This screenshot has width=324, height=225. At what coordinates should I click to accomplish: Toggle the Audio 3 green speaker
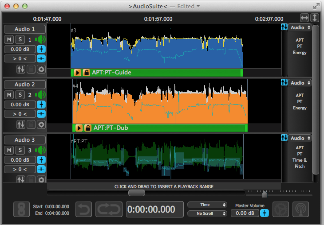[41, 150]
